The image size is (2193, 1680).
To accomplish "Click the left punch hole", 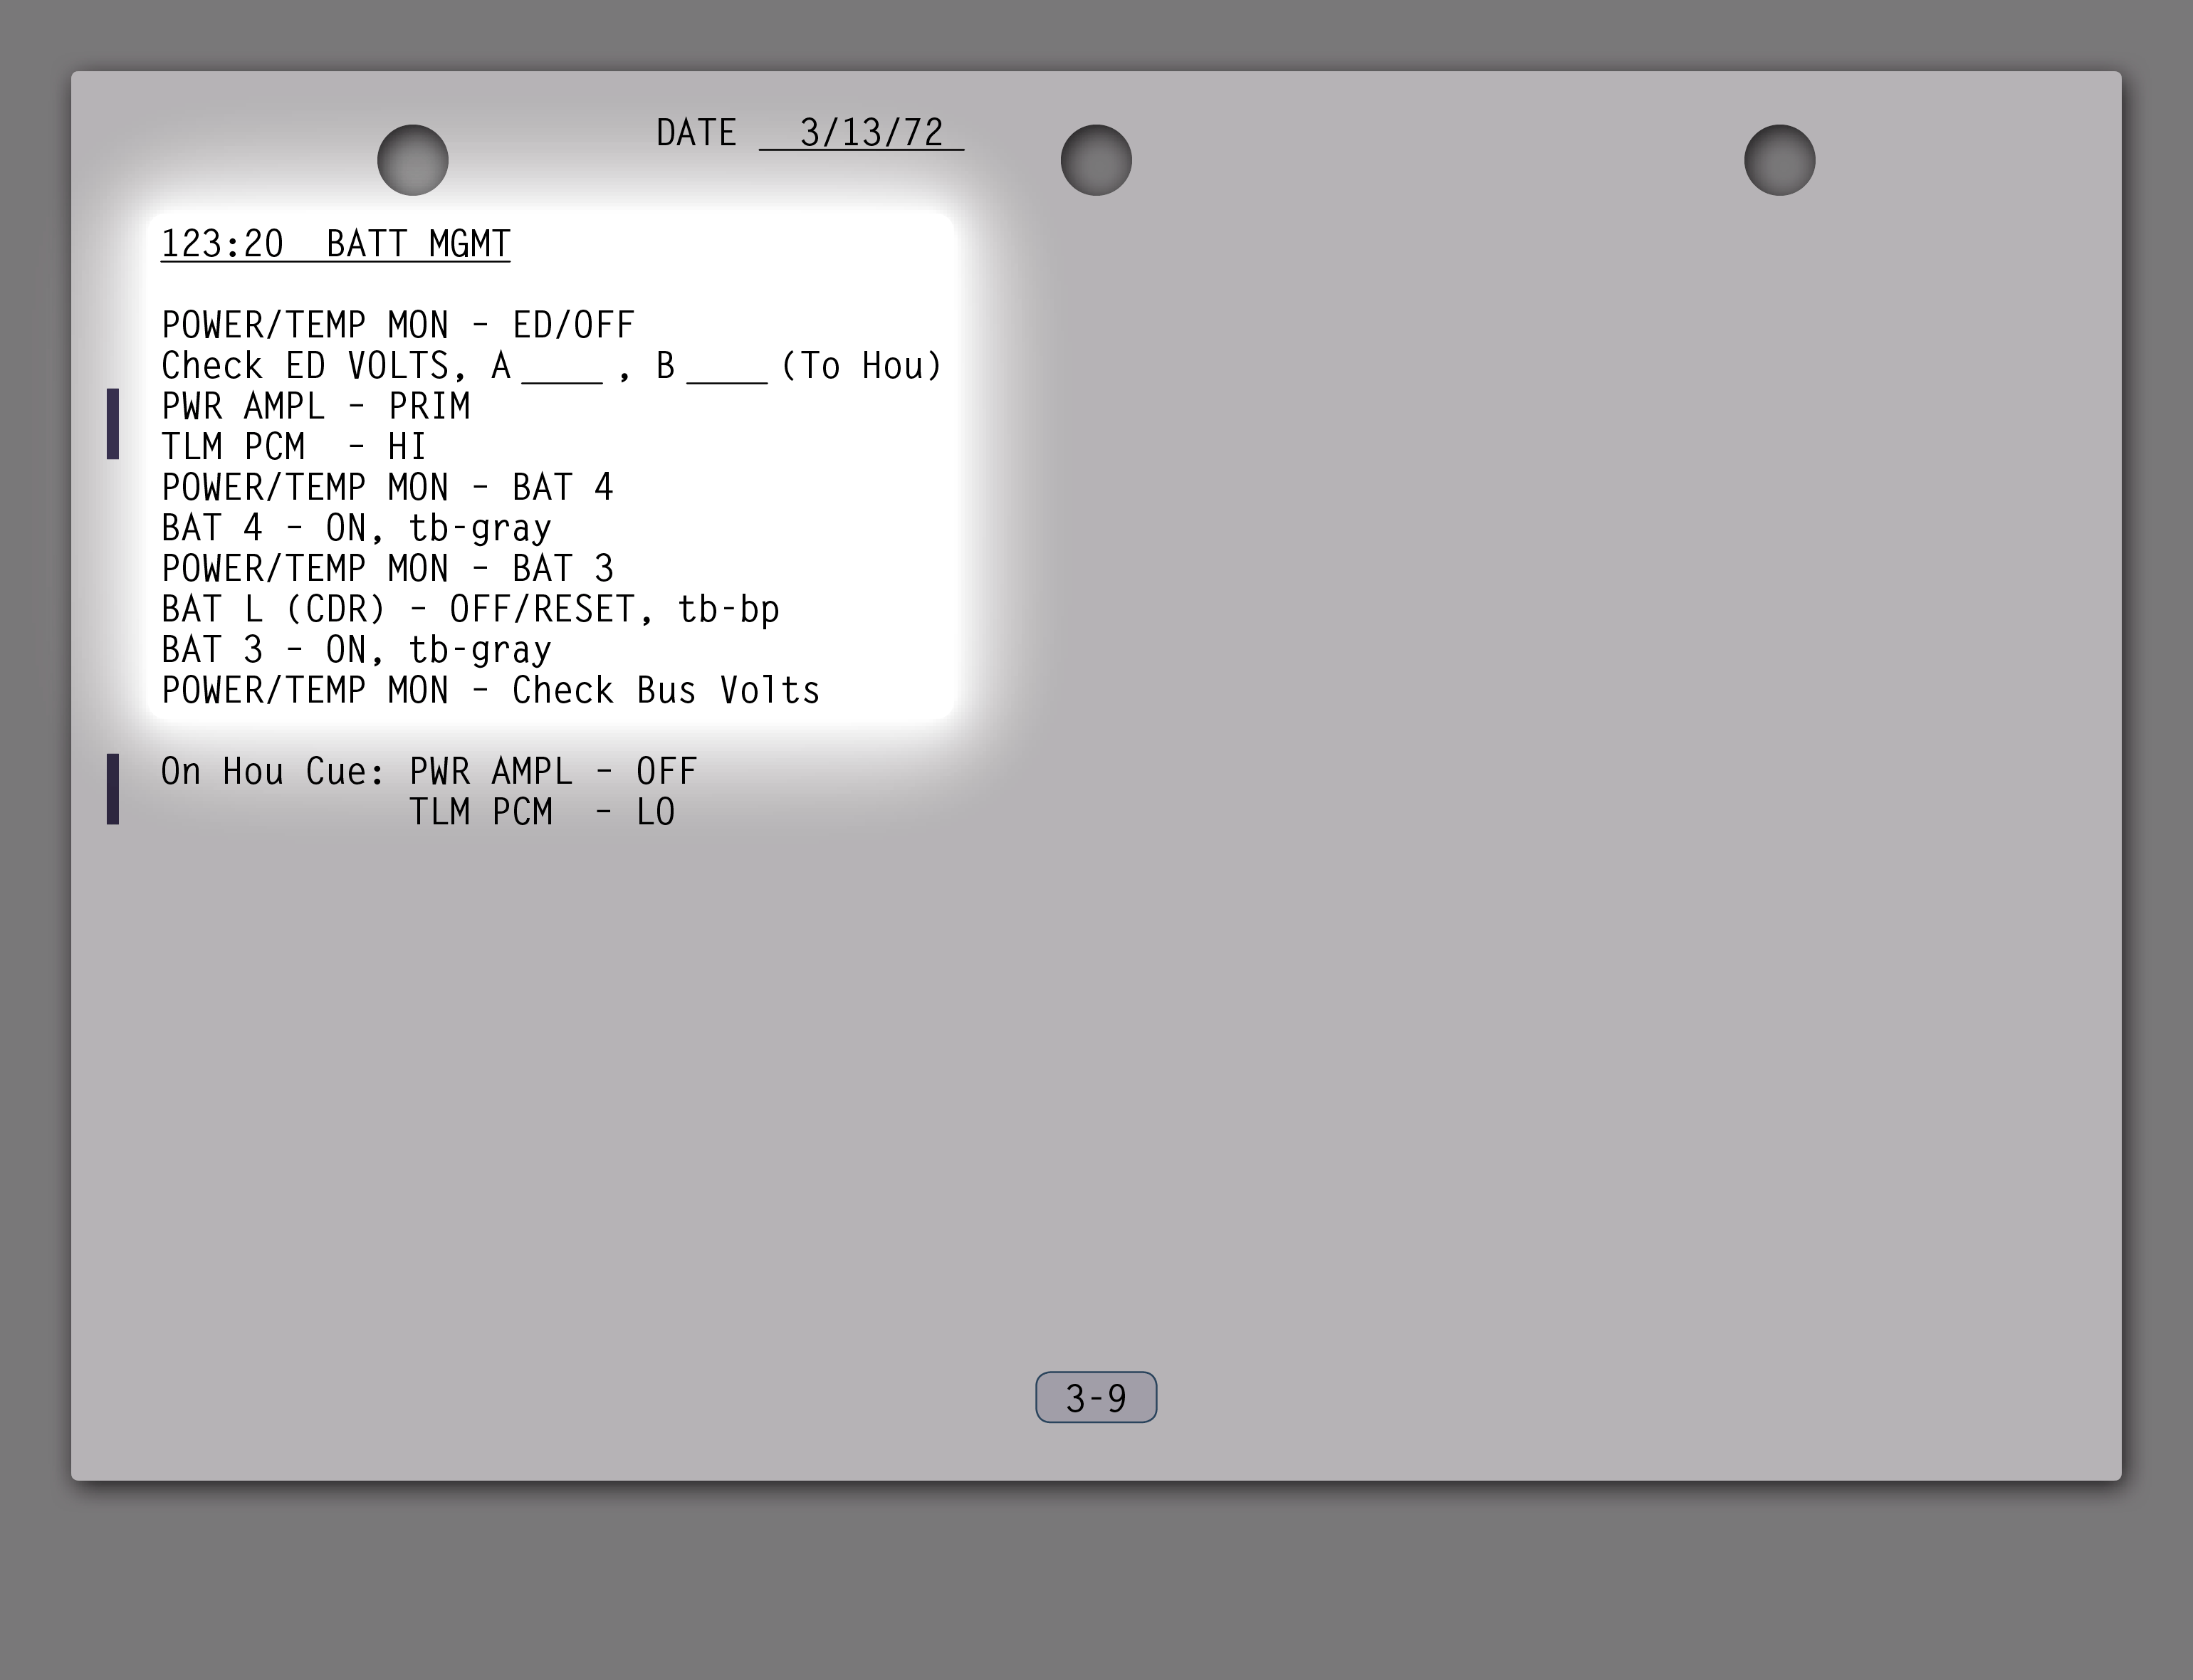I will [412, 160].
